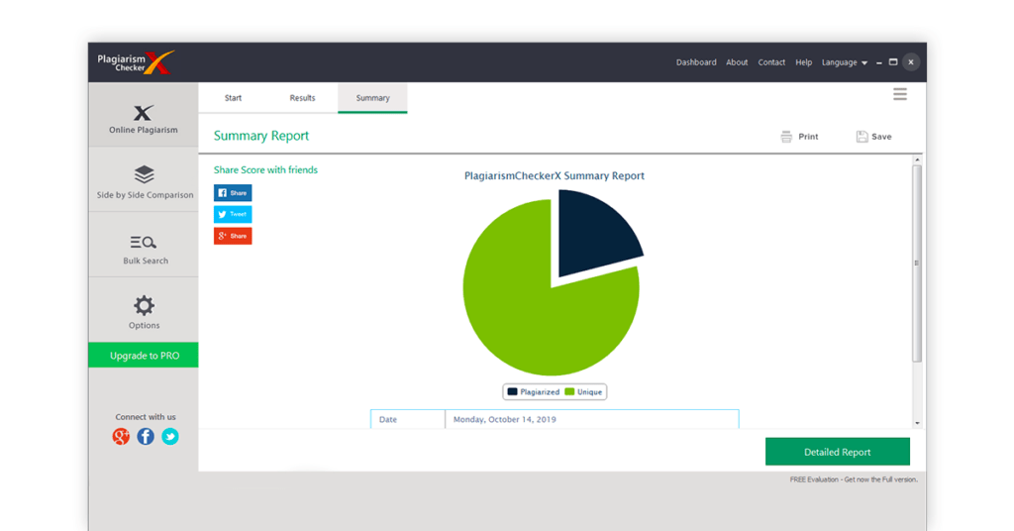Screen dimensions: 1014x531
Task: Share score via Facebook Share button
Action: (233, 193)
